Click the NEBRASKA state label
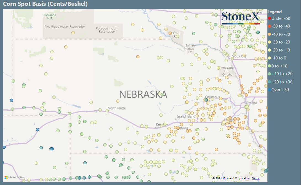Image resolution: width=301 pixels, height=185 pixels. pos(143,94)
